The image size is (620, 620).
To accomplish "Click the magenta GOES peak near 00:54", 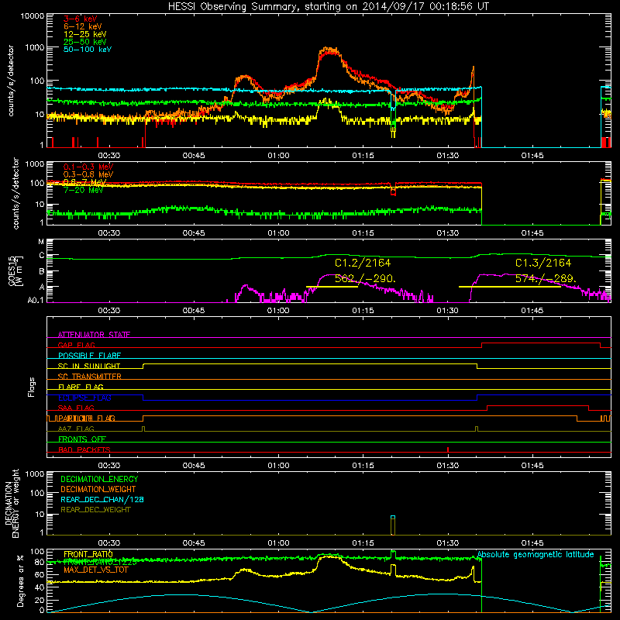I will pyautogui.click(x=246, y=285).
